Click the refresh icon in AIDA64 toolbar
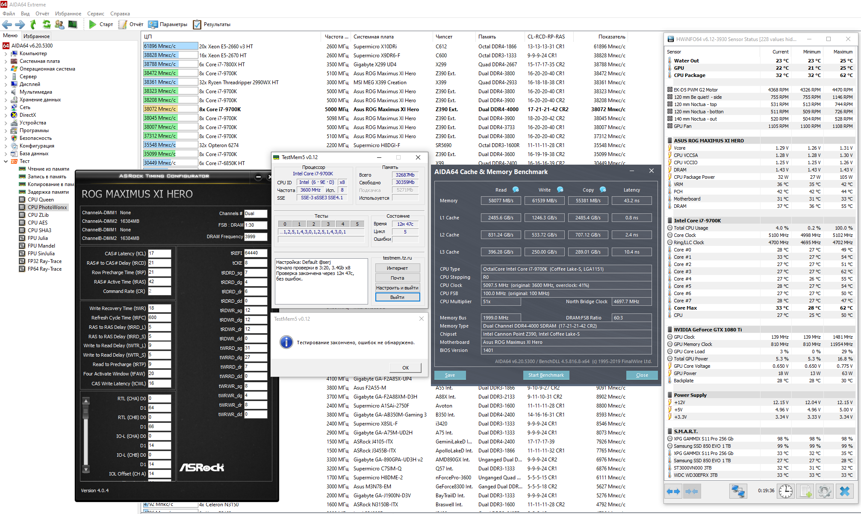The width and height of the screenshot is (861, 514). (x=46, y=24)
